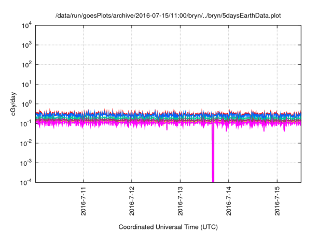Viewport: 332px width, 232px height.
Task: Click the 10^1 y-axis tick label
Action: 26,84
